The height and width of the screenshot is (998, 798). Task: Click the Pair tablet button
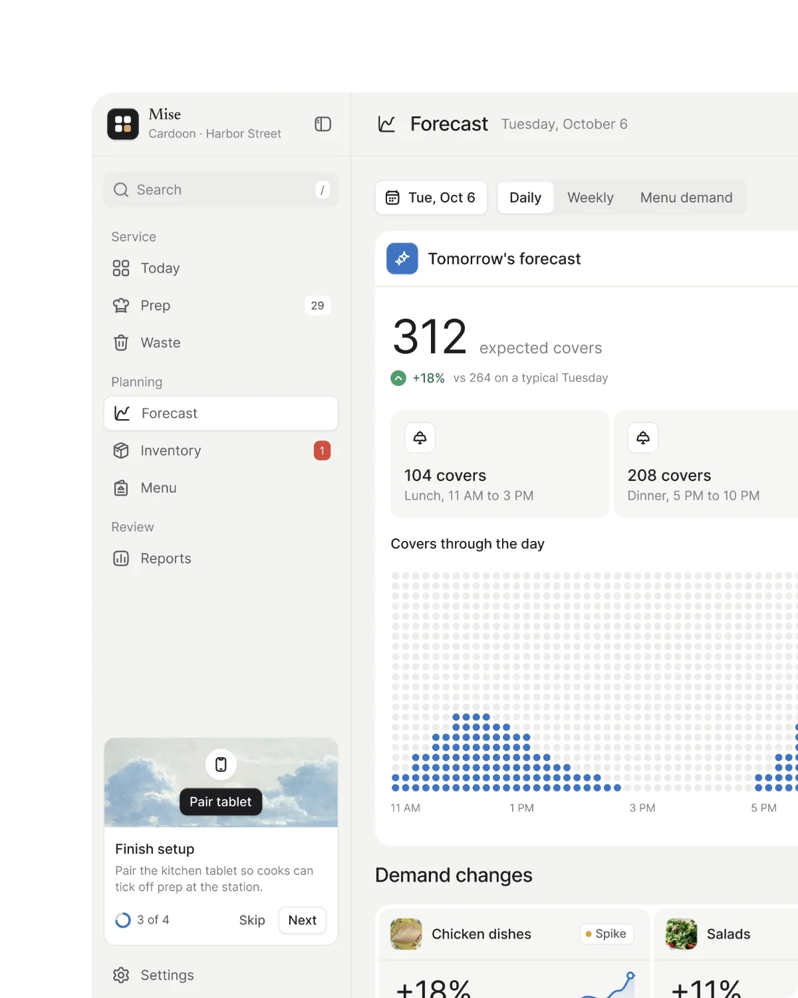tap(221, 802)
